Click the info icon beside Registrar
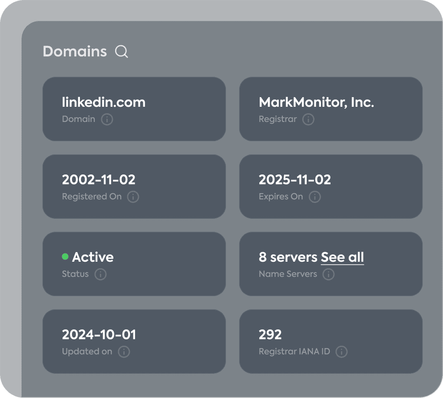 coord(308,119)
